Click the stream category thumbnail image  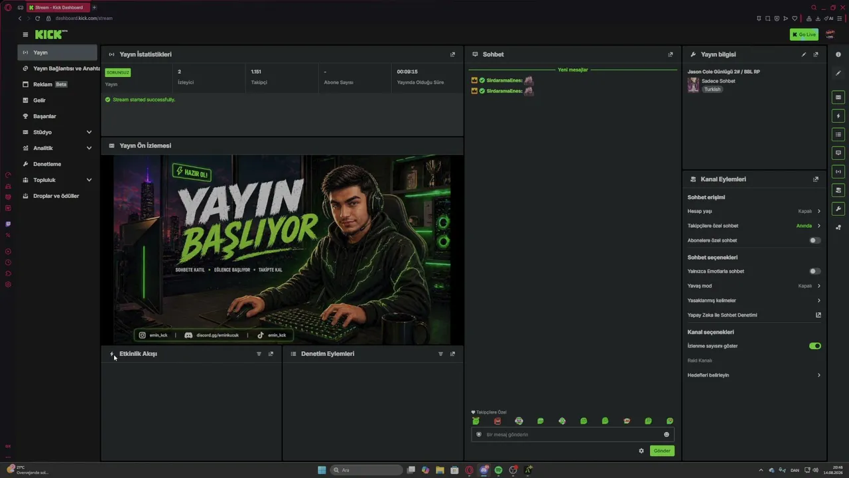[693, 85]
